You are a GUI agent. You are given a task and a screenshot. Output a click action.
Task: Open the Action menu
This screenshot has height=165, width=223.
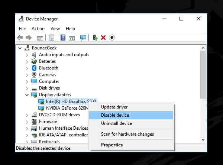[x=38, y=29]
